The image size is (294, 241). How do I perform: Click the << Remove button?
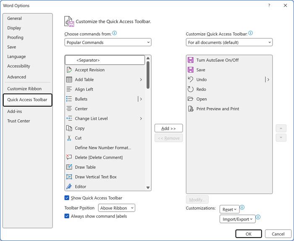[168, 138]
